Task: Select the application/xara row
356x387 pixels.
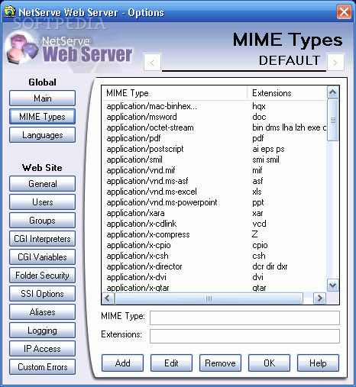Action: coord(214,213)
